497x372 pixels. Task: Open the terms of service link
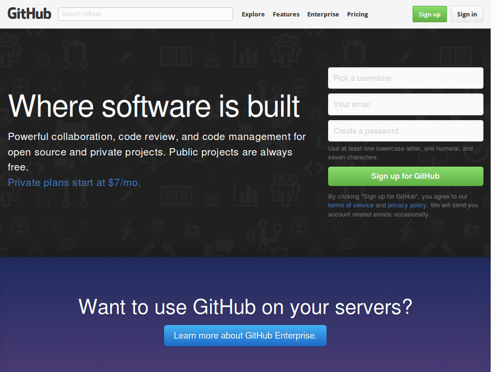[x=350, y=205]
